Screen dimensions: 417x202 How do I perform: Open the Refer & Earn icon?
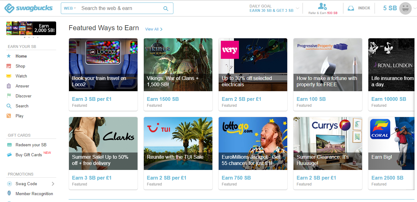[322, 6]
